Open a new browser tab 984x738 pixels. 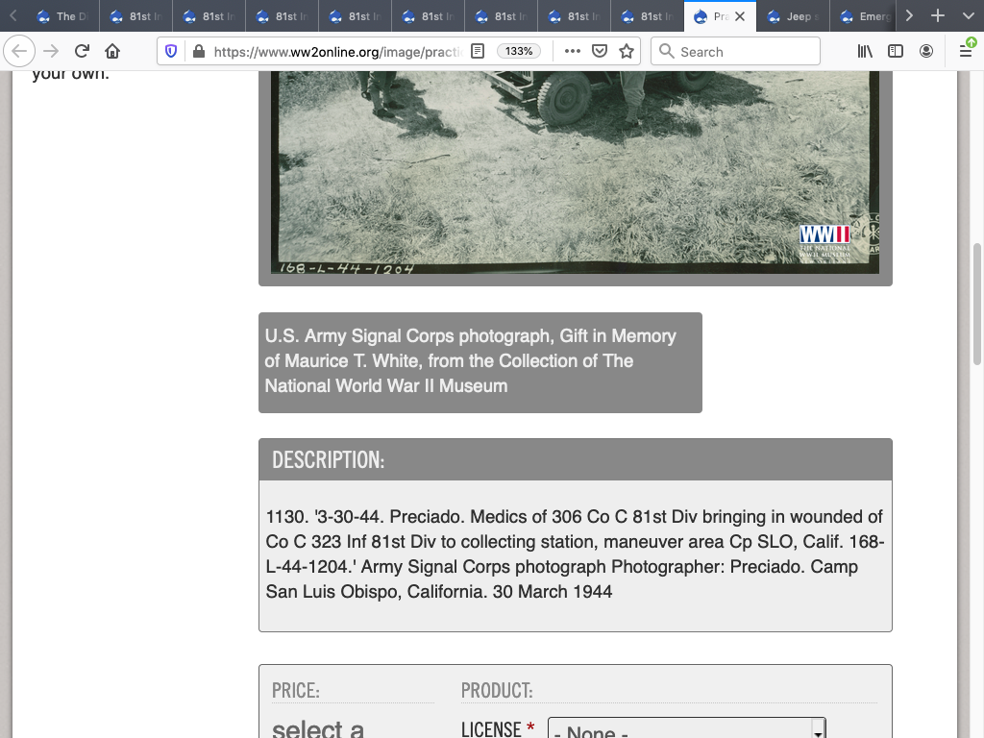[x=938, y=16]
